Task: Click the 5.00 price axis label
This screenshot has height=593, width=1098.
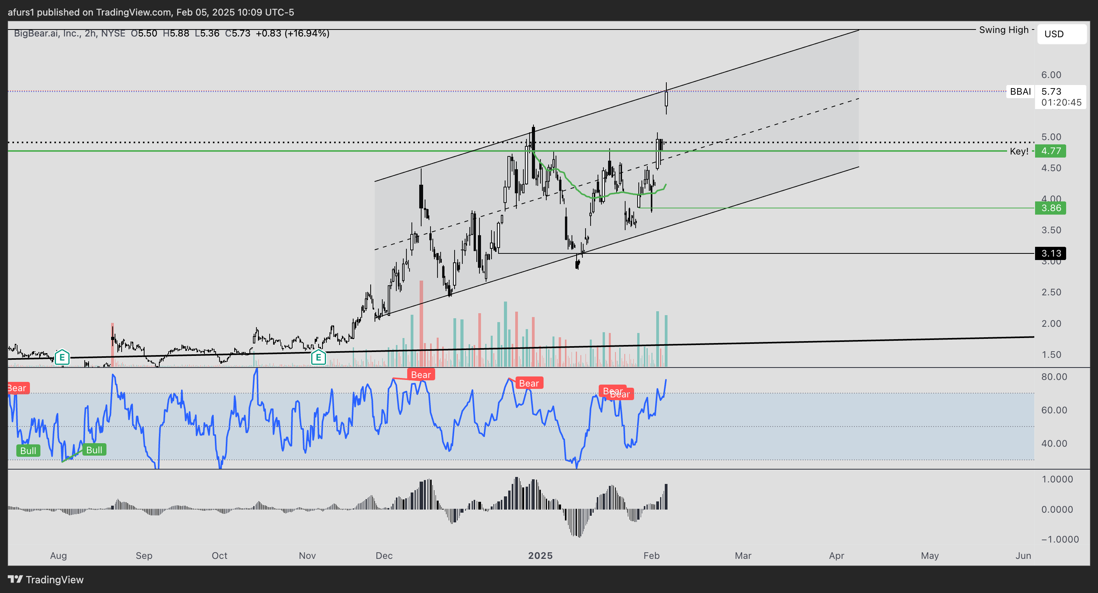Action: (x=1051, y=137)
